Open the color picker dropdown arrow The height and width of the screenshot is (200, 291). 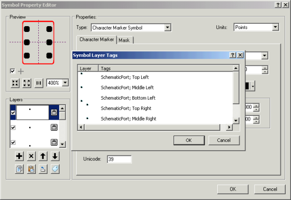tap(253, 86)
